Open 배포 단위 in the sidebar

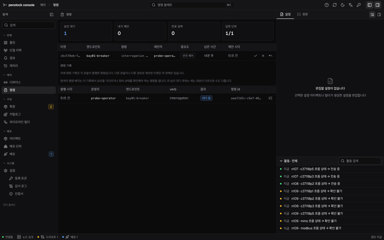coord(29,146)
